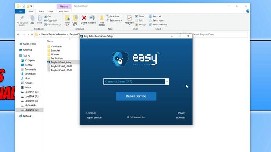This screenshot has width=271, height=152.
Task: Switch to the Share ribbon tab
Action: pyautogui.click(x=41, y=11)
